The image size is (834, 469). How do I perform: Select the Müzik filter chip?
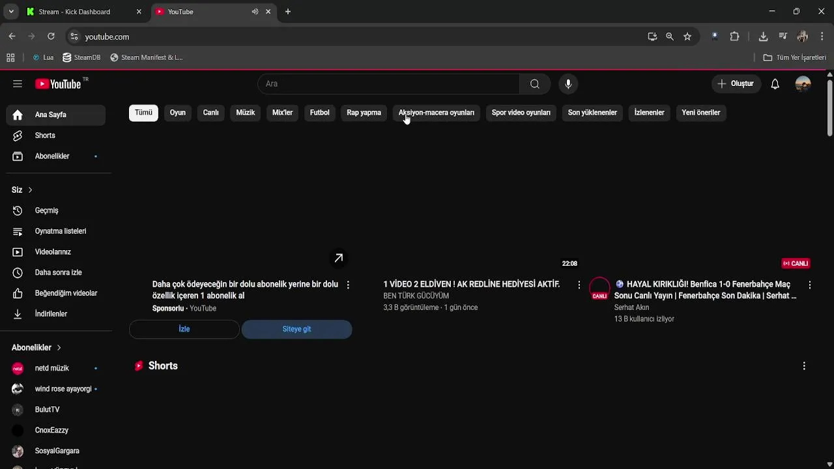(x=246, y=113)
